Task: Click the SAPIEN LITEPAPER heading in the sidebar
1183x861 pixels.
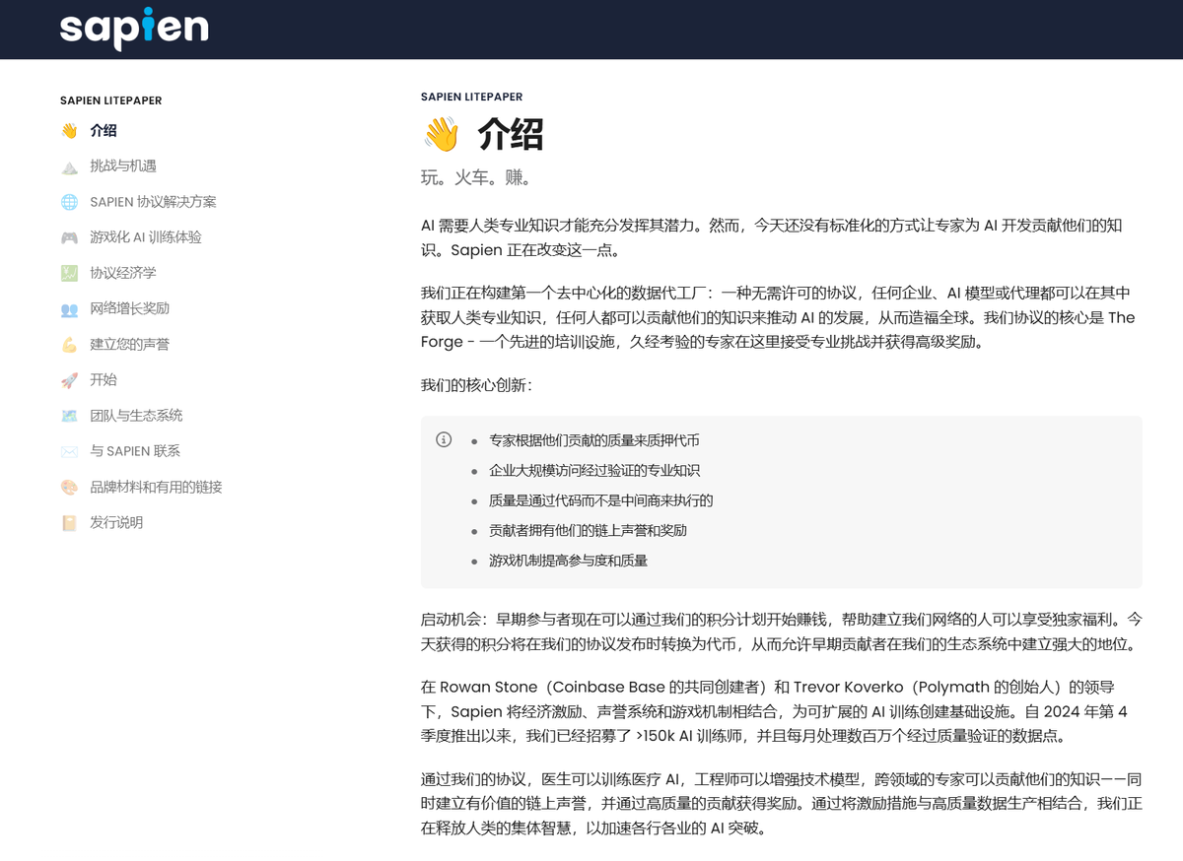Action: [110, 100]
